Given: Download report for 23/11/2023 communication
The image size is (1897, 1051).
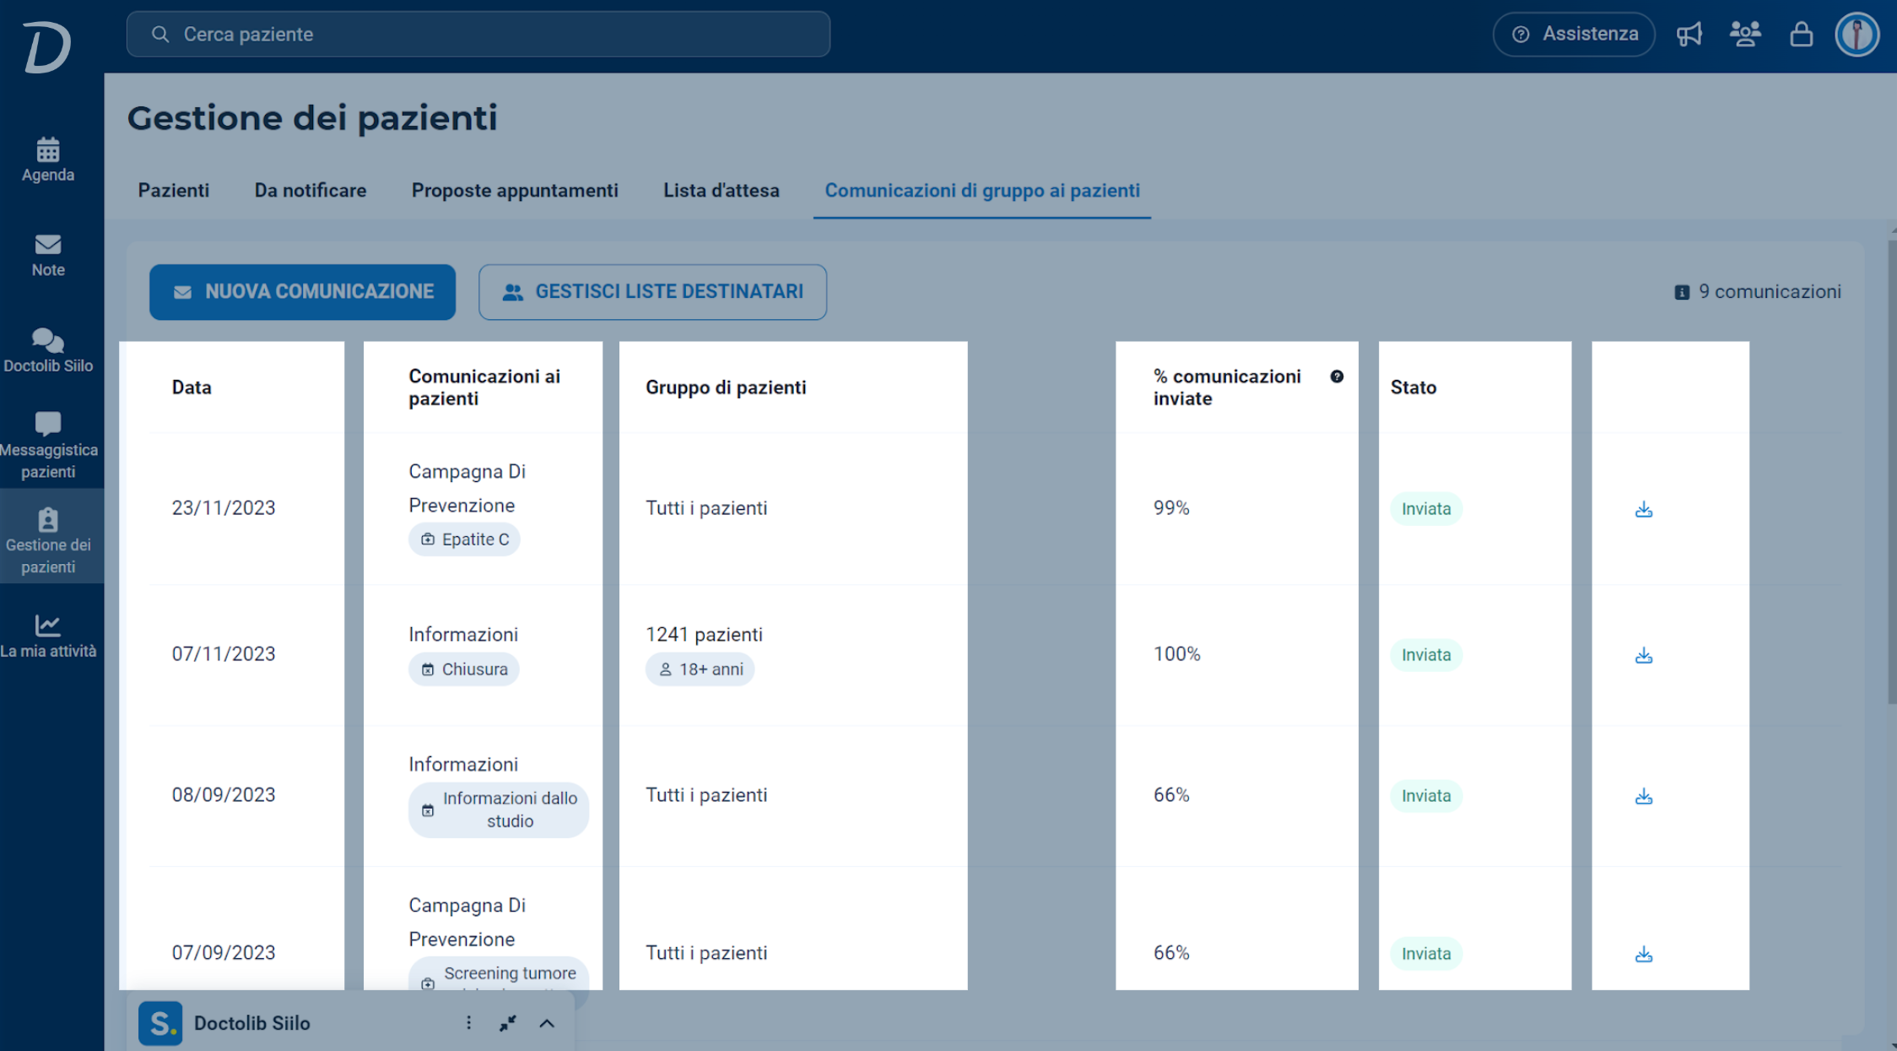Looking at the screenshot, I should tap(1643, 509).
